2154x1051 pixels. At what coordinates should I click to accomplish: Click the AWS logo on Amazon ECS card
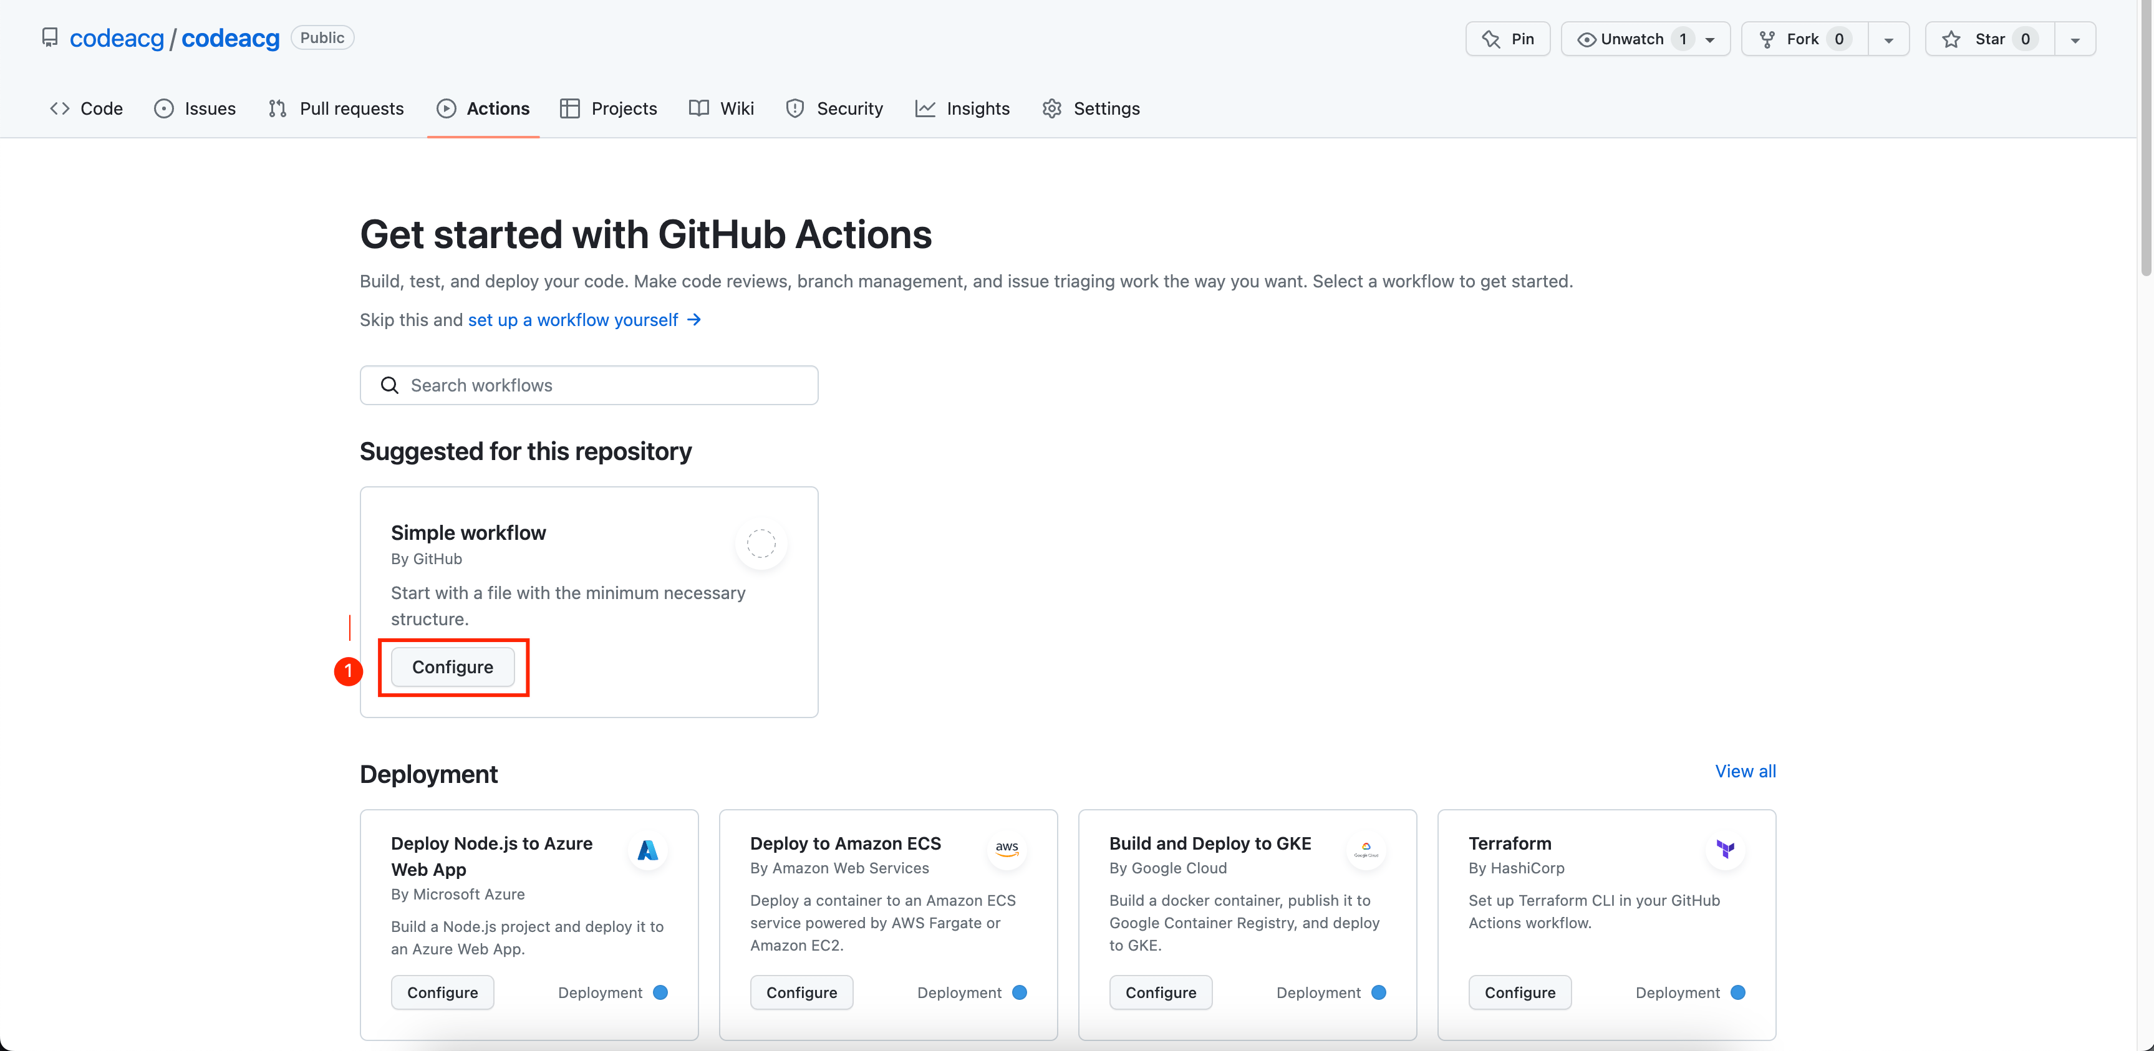[1007, 848]
